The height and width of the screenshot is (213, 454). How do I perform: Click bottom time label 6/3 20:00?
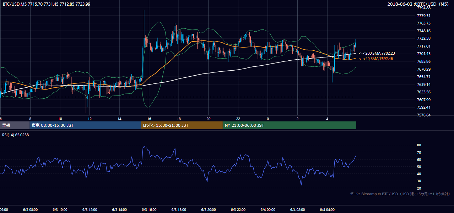[x=208, y=210]
